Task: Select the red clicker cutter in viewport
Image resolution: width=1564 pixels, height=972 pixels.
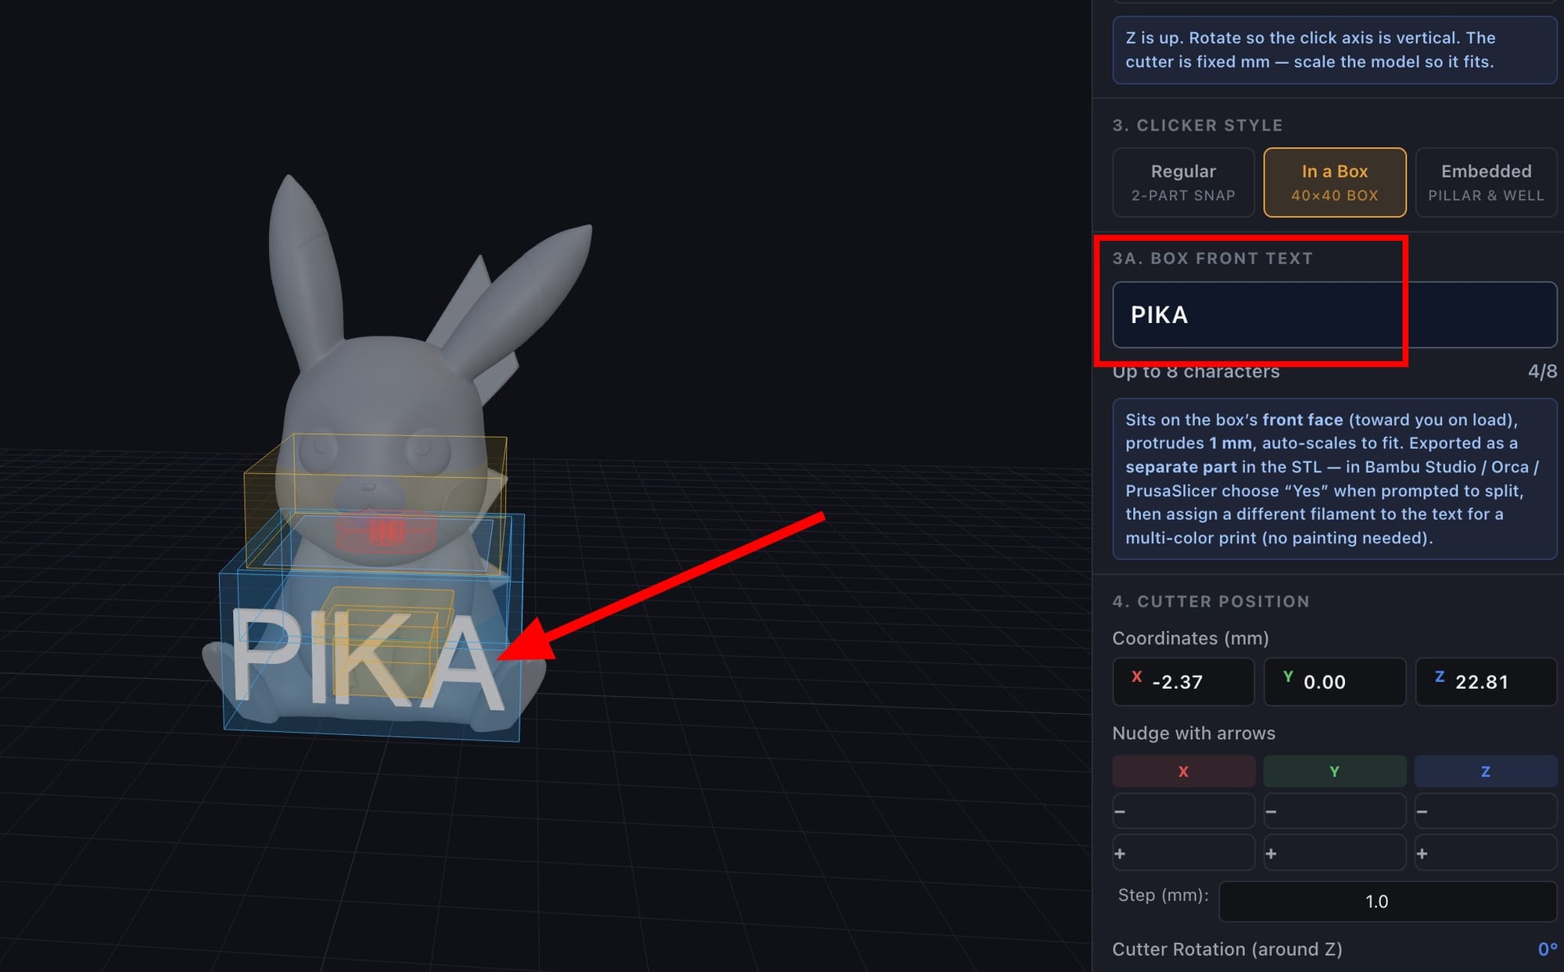Action: [386, 533]
